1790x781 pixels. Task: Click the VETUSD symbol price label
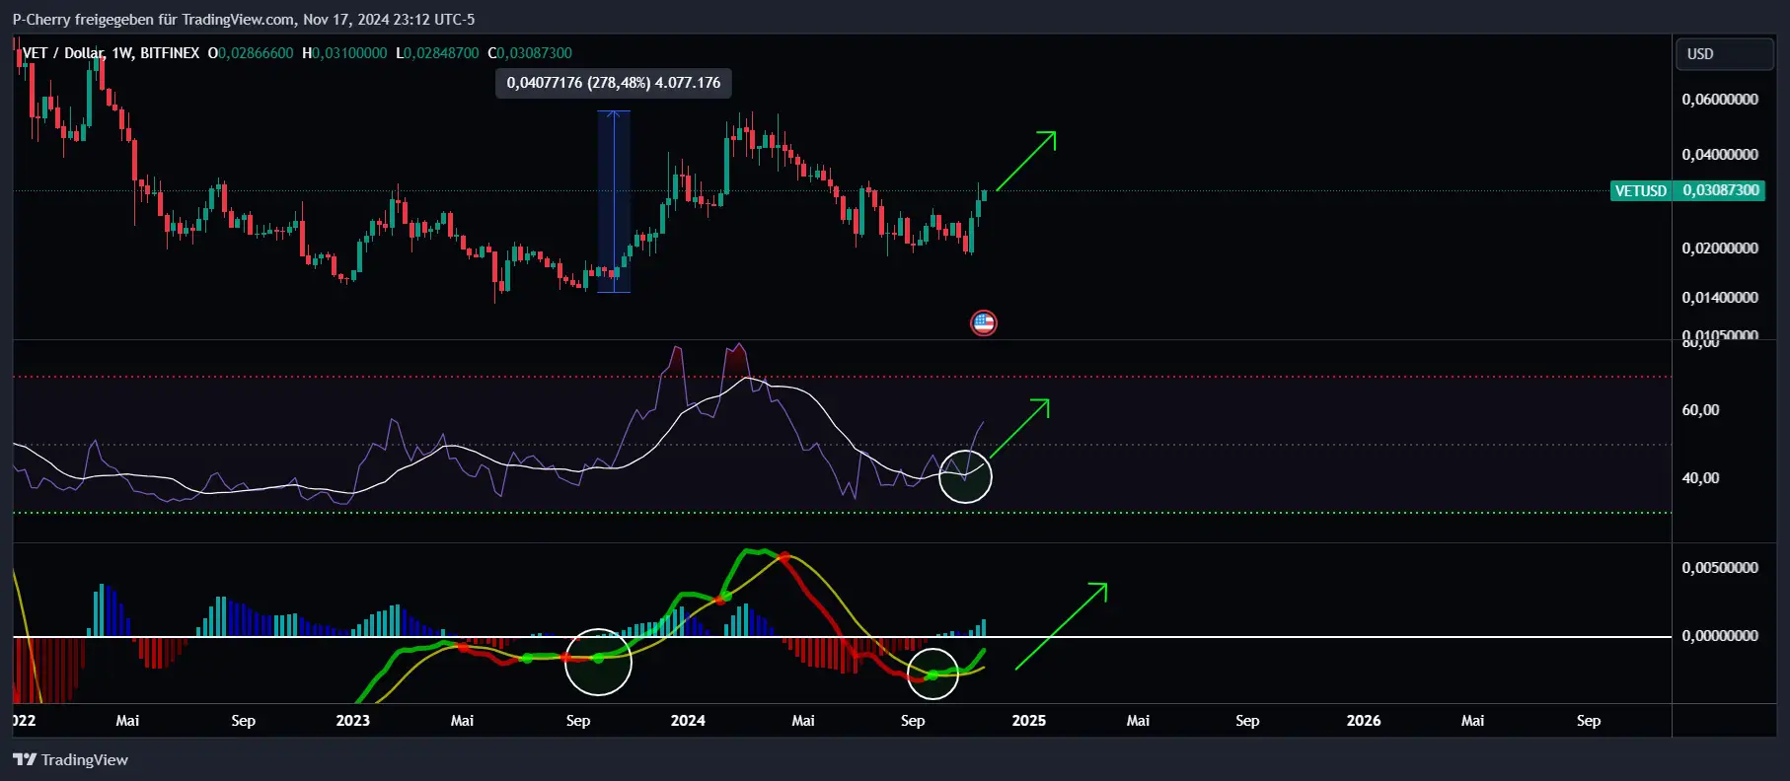[x=1640, y=190]
